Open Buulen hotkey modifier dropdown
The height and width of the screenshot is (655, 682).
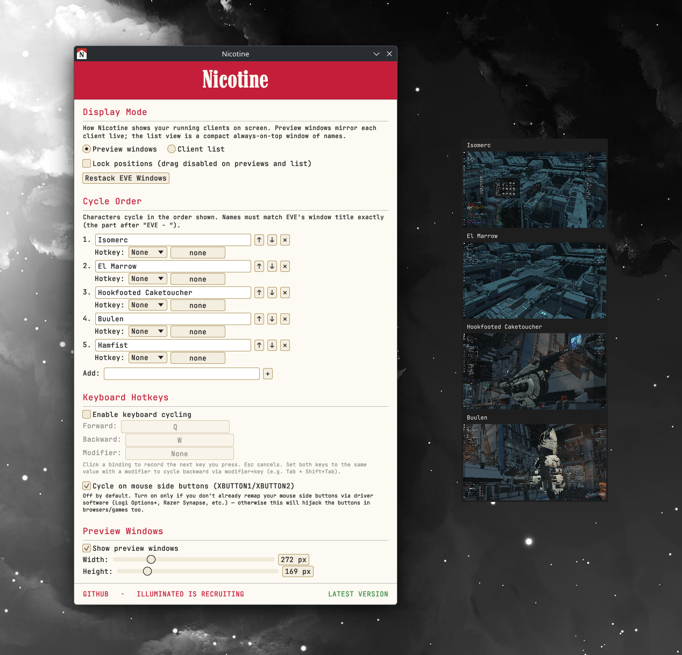pos(148,331)
